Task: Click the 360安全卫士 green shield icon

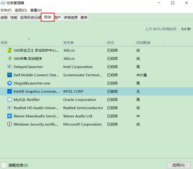Action: [9, 50]
